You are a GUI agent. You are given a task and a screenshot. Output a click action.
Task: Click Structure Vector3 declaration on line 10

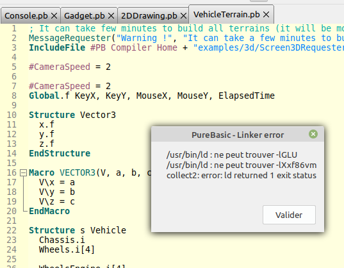point(72,115)
